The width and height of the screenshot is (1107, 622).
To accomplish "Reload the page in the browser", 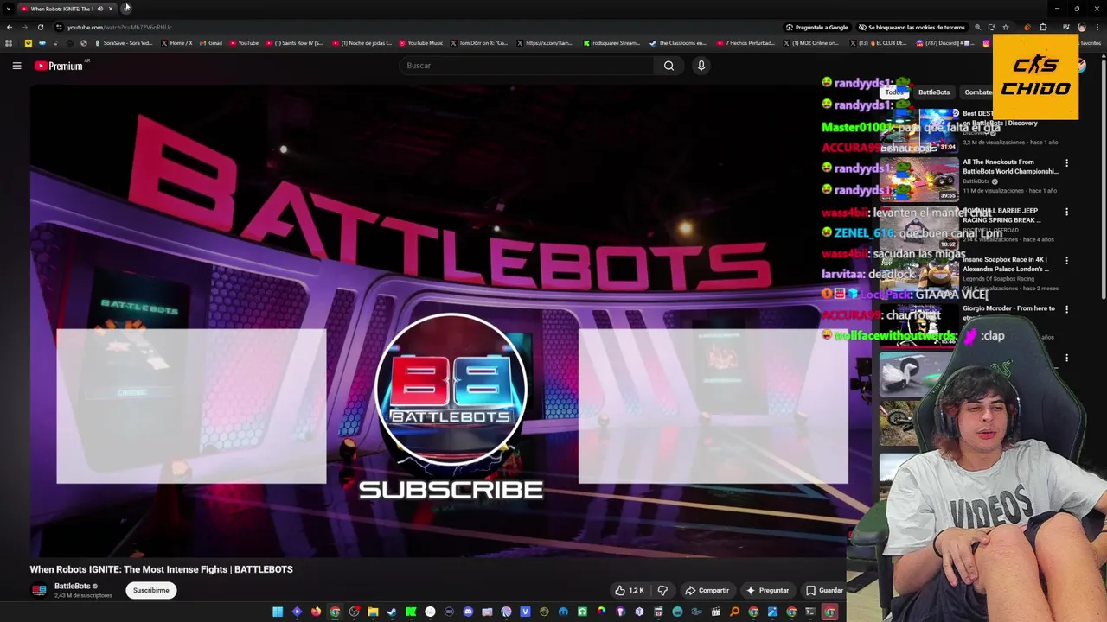I will (x=41, y=27).
